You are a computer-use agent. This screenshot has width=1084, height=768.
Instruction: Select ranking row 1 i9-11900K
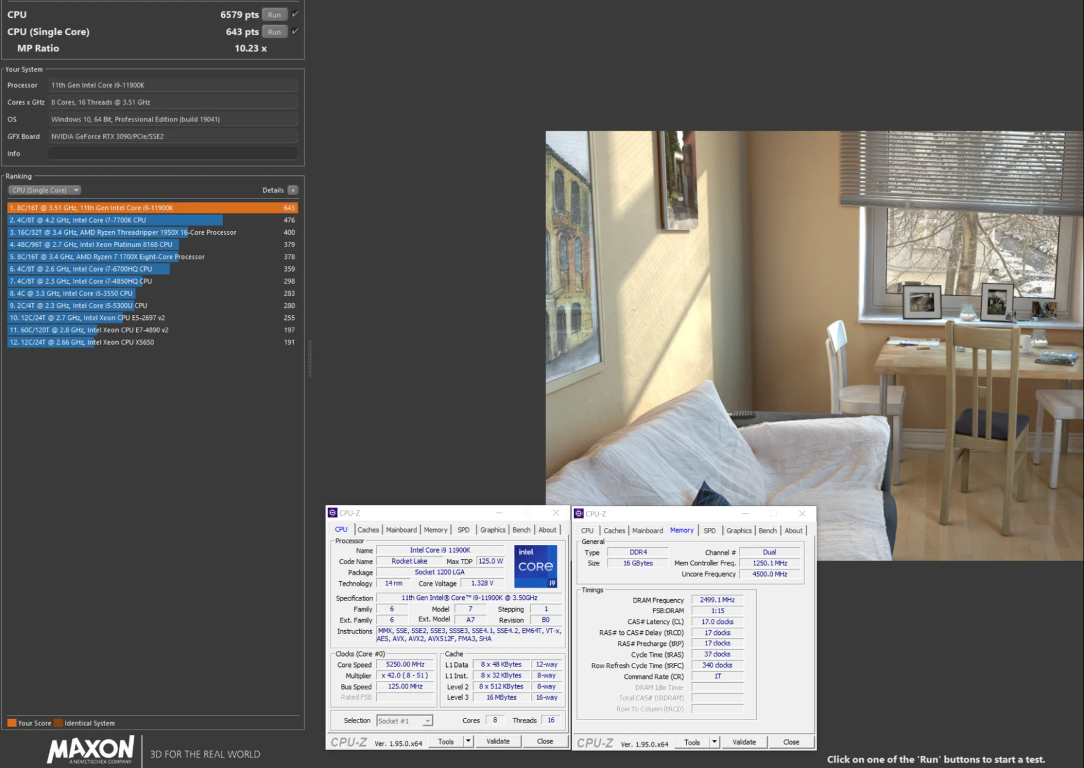click(x=152, y=207)
